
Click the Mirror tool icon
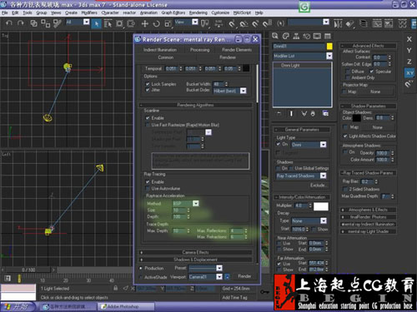click(338, 24)
